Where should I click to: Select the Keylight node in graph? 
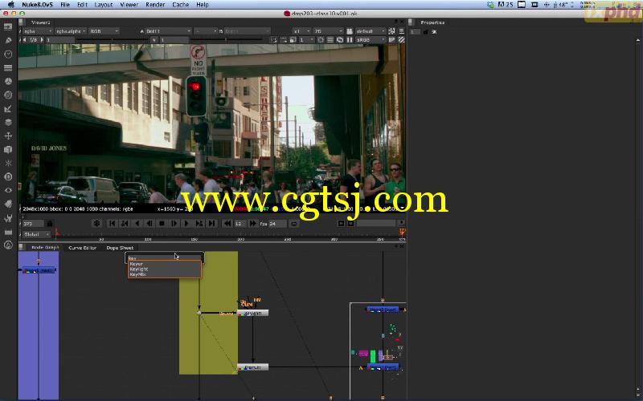pos(252,313)
